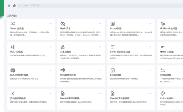Go to the home page icon

14,6
